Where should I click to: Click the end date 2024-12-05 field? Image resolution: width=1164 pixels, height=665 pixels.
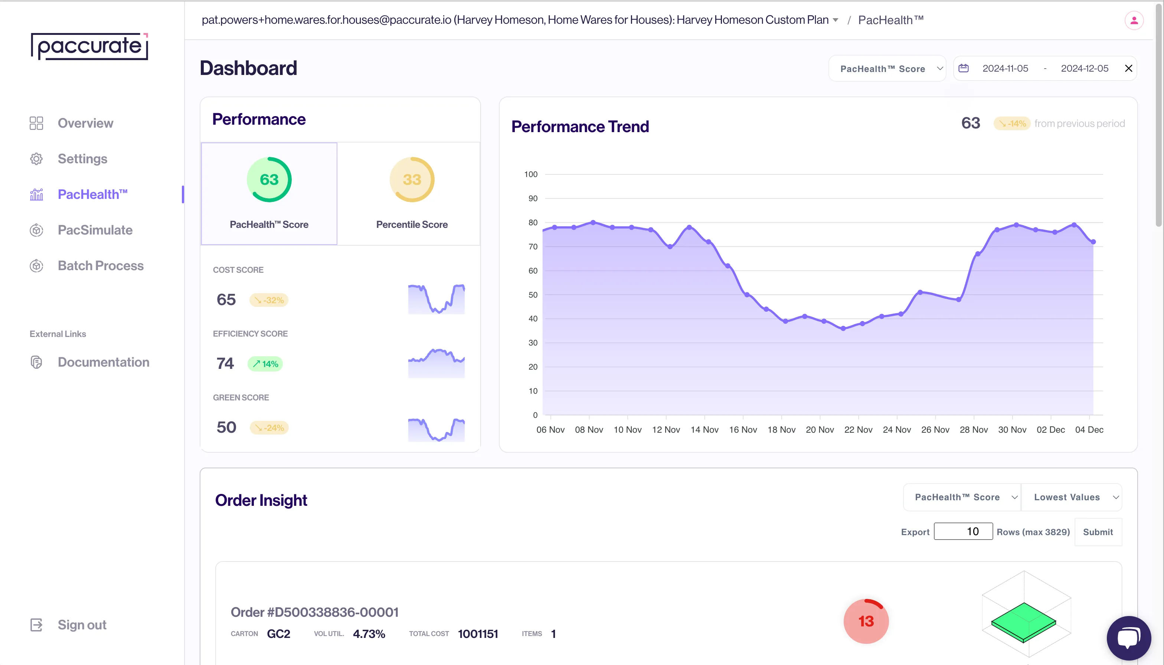pos(1085,69)
